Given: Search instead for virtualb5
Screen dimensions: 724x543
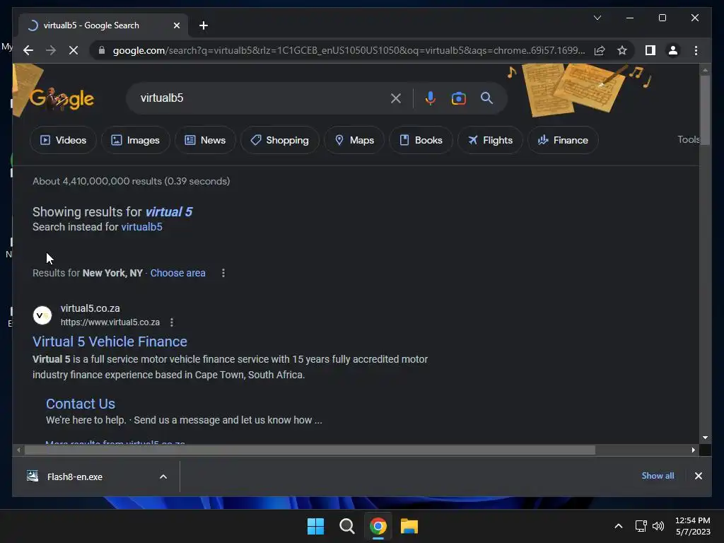Looking at the screenshot, I should click(x=141, y=227).
